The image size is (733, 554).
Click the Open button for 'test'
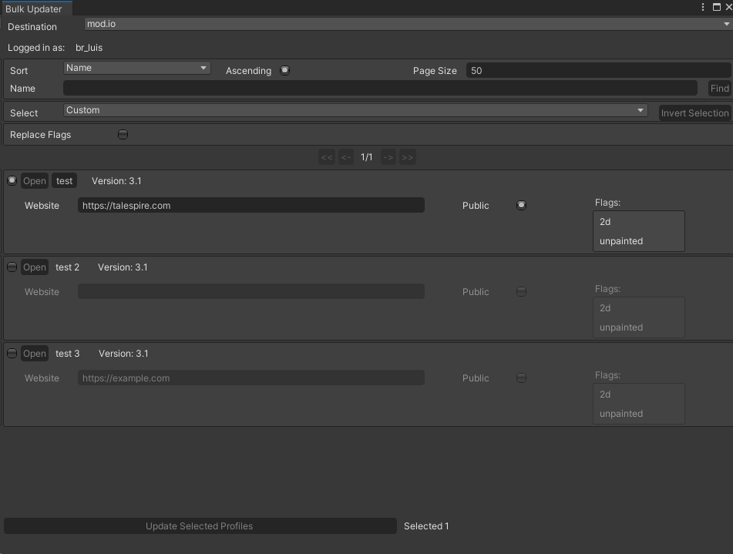click(x=34, y=181)
